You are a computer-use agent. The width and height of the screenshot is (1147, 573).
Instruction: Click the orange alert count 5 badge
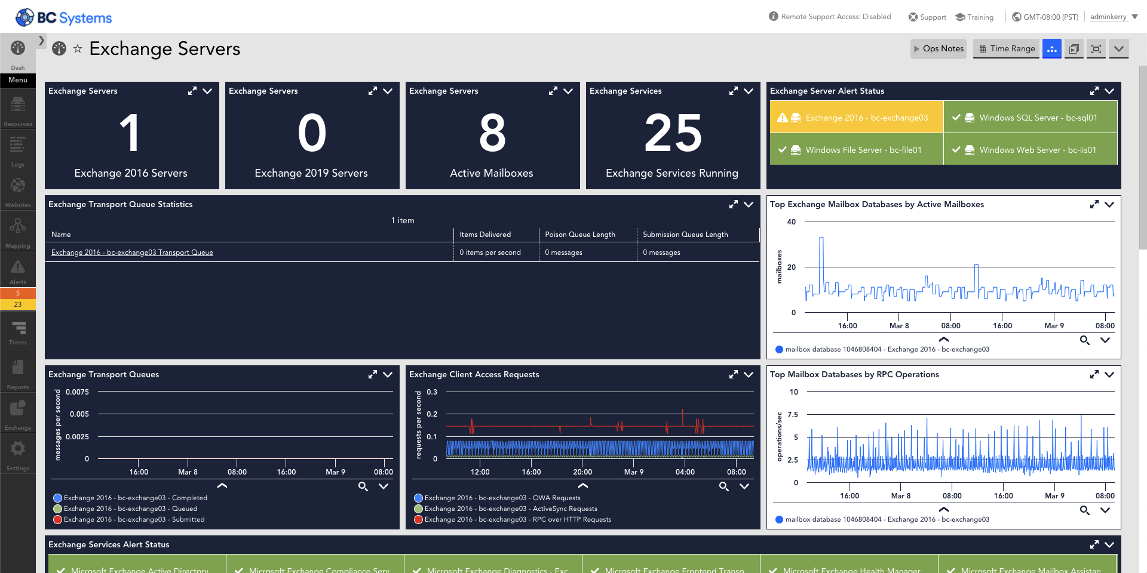pyautogui.click(x=18, y=293)
